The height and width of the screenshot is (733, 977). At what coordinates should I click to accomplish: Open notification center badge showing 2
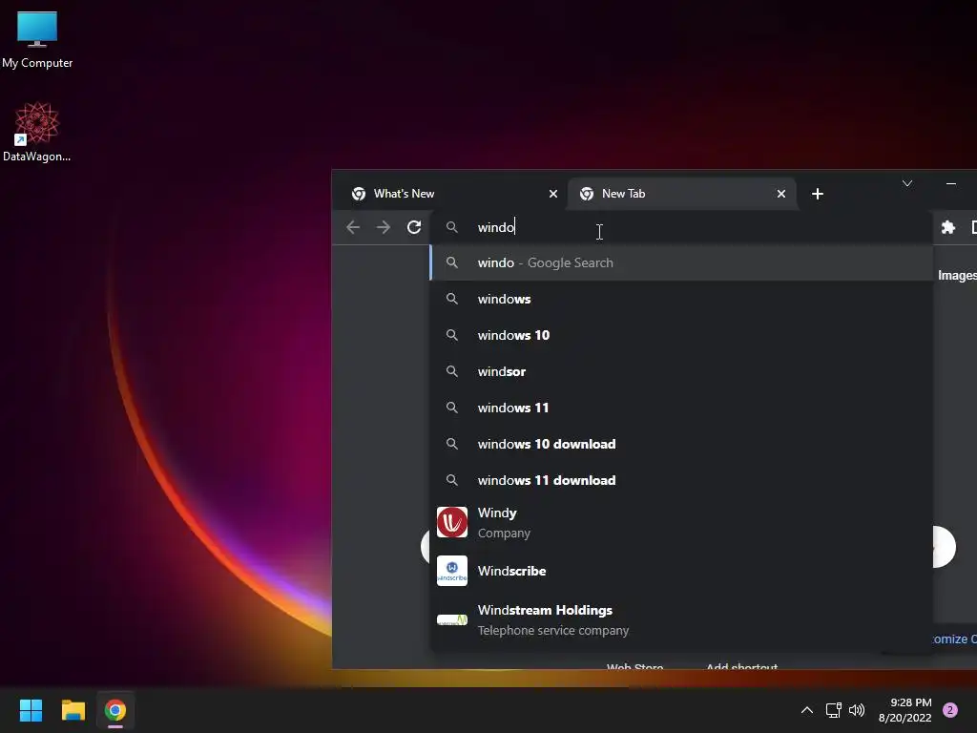point(950,710)
